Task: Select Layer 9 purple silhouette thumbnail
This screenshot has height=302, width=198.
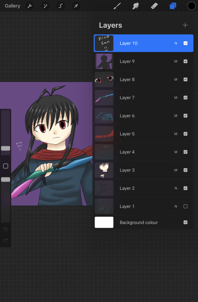Action: point(104,61)
